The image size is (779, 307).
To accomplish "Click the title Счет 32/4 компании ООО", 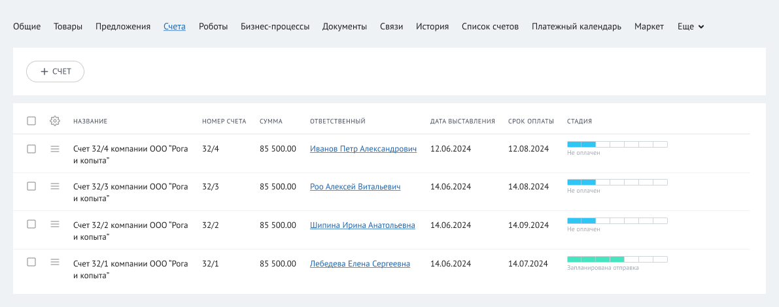I will point(131,155).
